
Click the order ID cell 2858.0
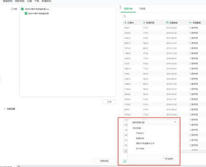[x=127, y=94]
